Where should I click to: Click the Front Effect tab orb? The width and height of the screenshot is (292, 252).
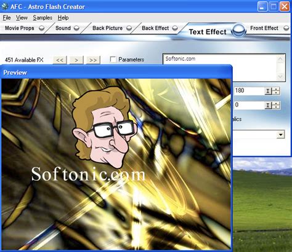coord(286,28)
